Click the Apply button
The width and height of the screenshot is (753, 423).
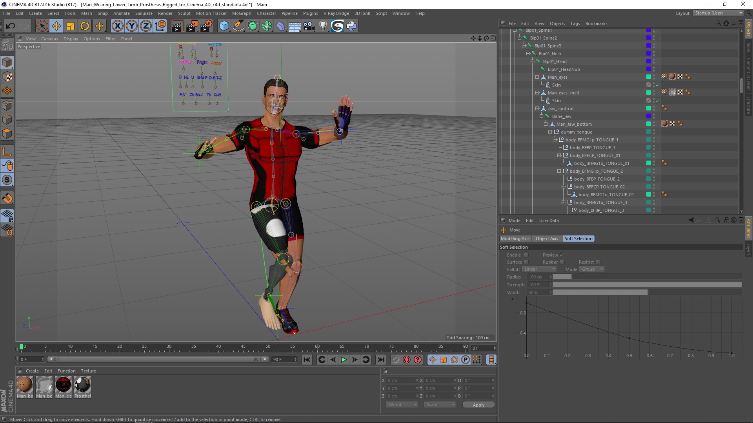(478, 405)
